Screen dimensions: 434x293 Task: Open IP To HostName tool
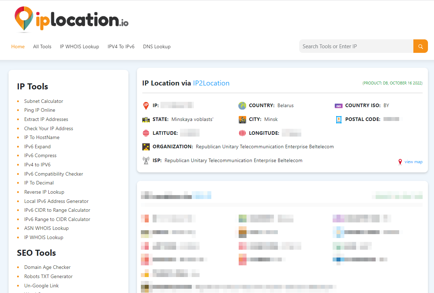coord(42,137)
